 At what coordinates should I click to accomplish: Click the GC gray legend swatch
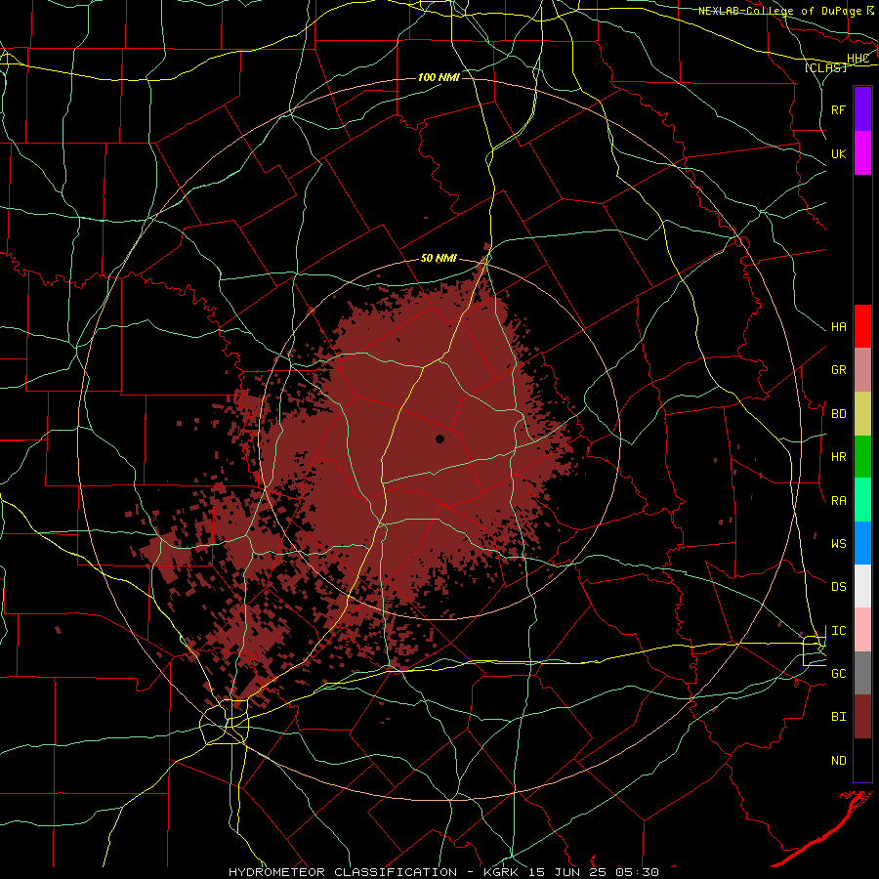pyautogui.click(x=862, y=673)
